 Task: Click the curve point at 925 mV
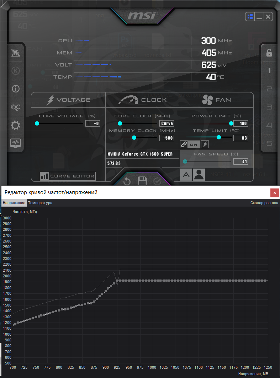tap(117, 281)
